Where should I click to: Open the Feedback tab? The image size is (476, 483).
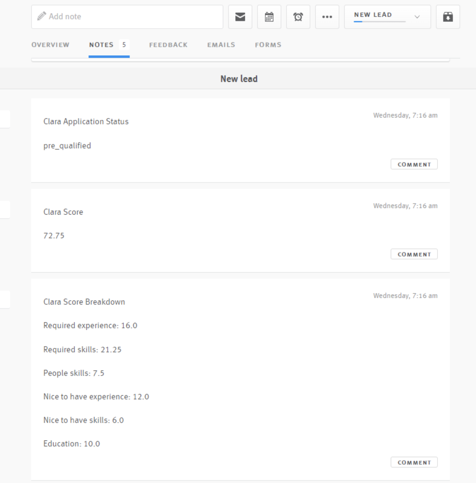point(168,45)
